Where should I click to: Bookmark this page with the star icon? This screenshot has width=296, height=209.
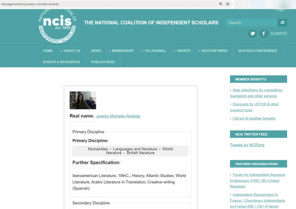(x=228, y=4)
